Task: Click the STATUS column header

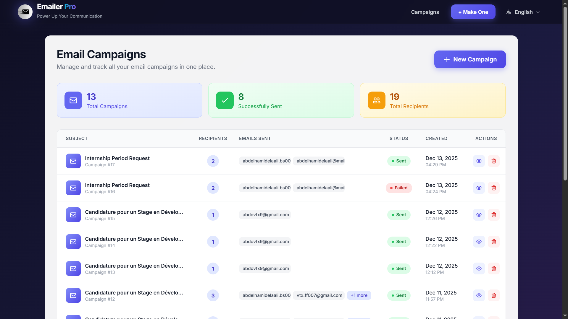Action: 399,139
